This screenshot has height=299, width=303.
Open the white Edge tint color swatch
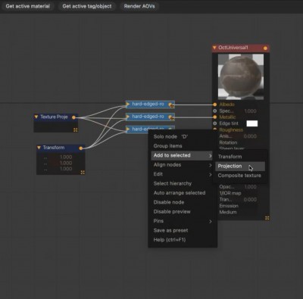click(252, 123)
